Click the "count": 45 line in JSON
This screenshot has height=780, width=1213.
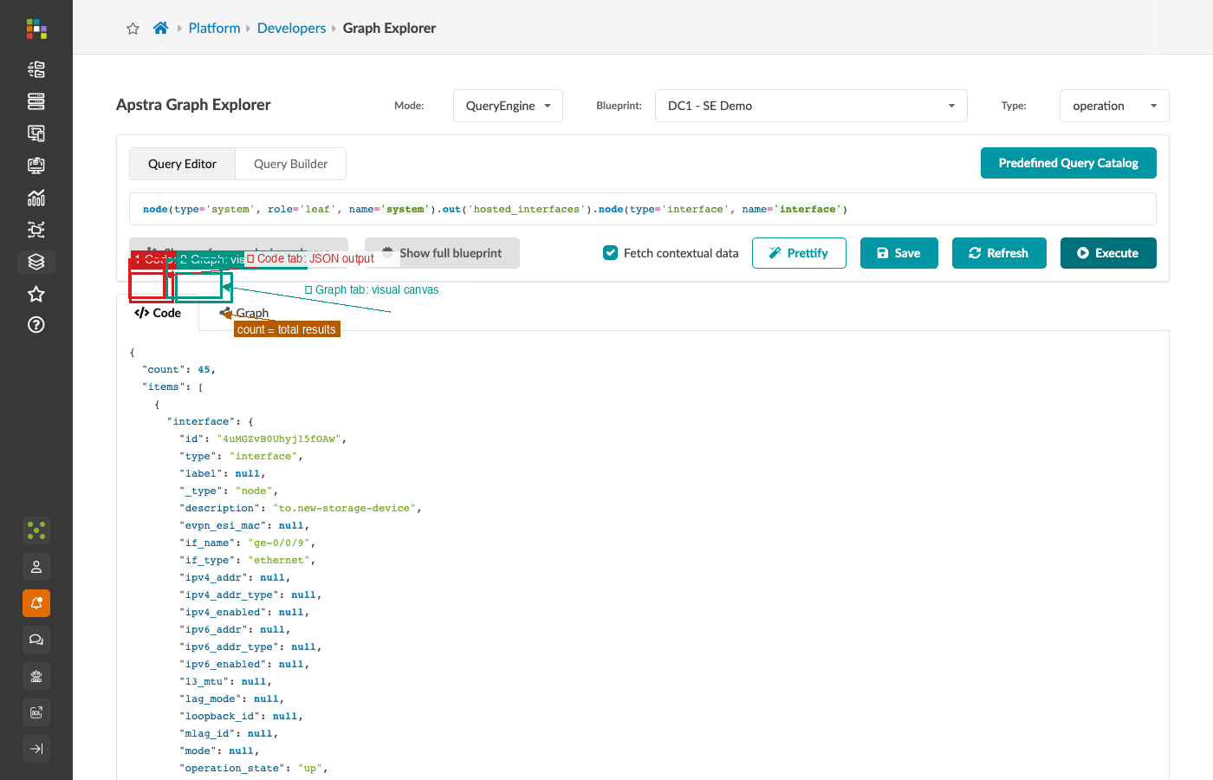pyautogui.click(x=178, y=369)
